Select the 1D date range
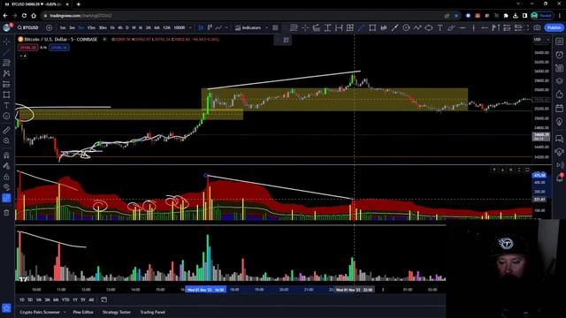 tap(21, 299)
